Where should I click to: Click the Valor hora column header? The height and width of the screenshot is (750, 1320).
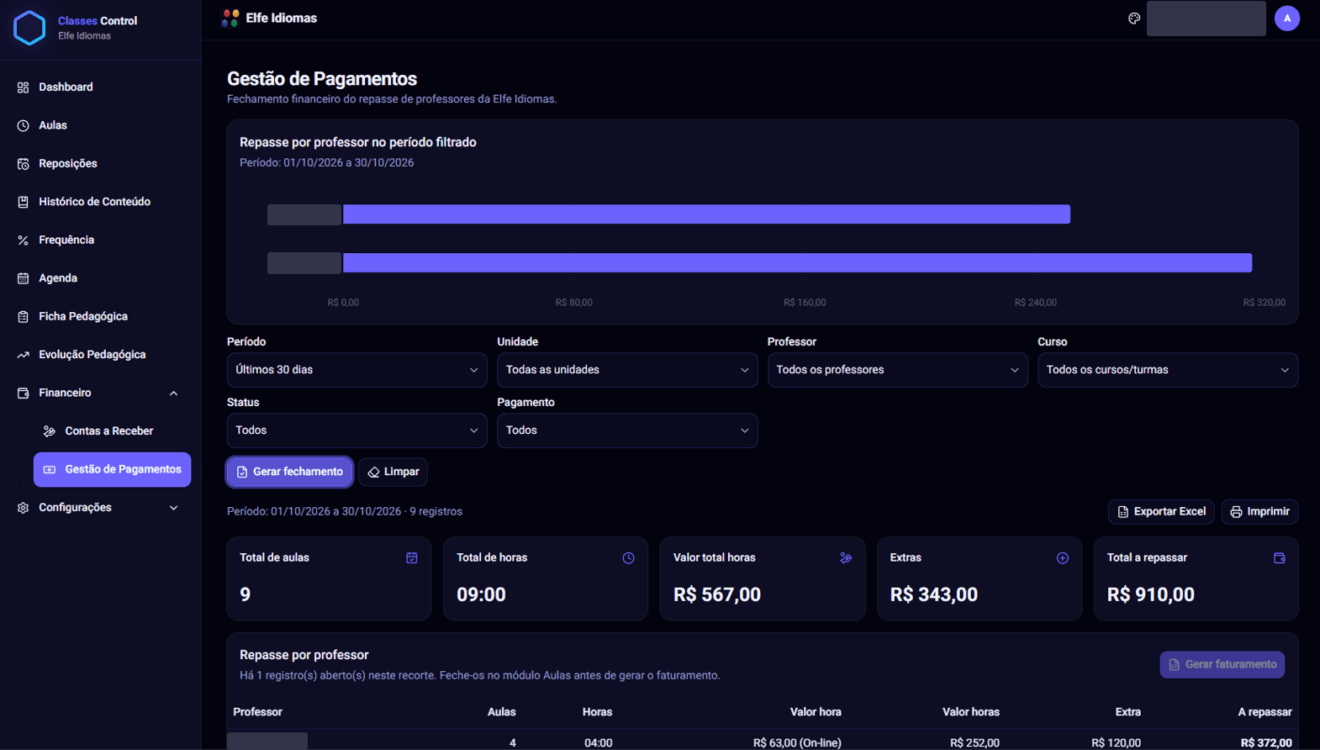[x=816, y=712]
